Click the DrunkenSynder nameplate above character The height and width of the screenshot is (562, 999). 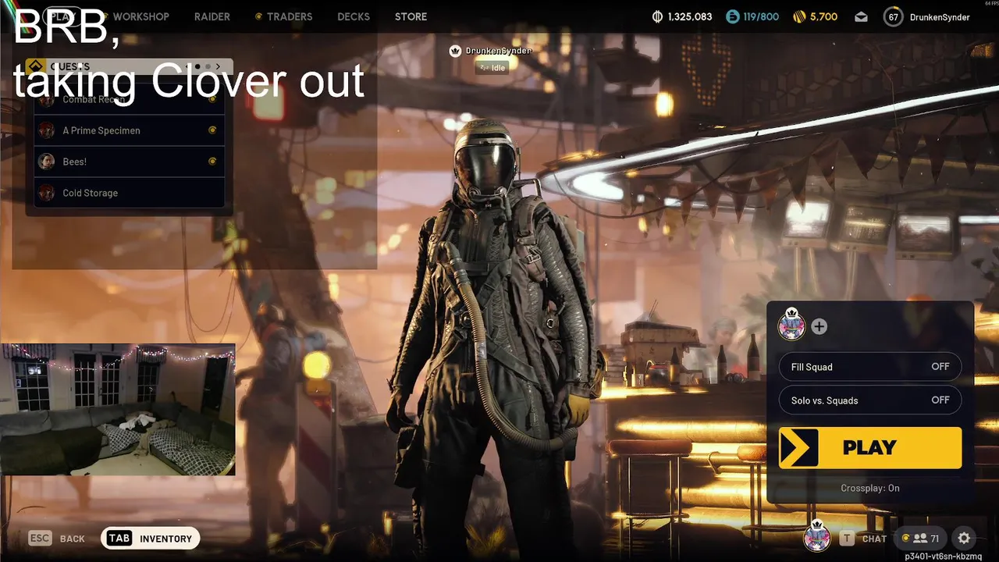(499, 51)
